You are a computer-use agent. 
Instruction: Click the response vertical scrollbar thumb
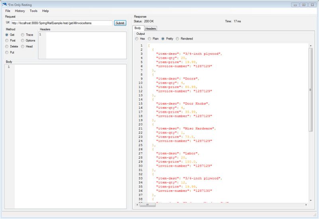(311, 90)
